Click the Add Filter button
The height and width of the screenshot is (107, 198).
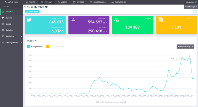coord(32,12)
